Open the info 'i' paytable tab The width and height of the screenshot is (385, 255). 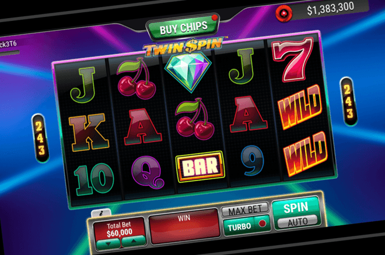[x=101, y=213]
